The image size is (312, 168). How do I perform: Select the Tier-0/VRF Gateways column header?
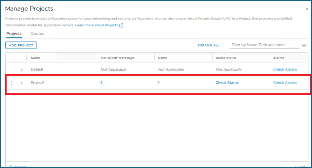[x=117, y=58]
